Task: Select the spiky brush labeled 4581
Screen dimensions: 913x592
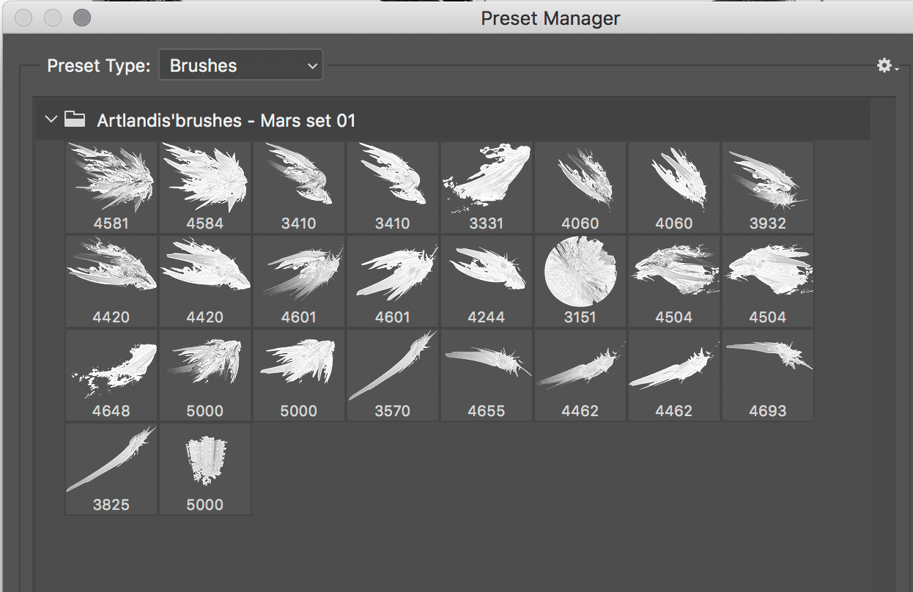Action: [111, 187]
